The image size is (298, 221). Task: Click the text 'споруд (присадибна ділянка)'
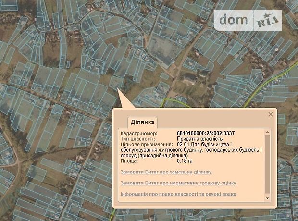tap(154, 156)
